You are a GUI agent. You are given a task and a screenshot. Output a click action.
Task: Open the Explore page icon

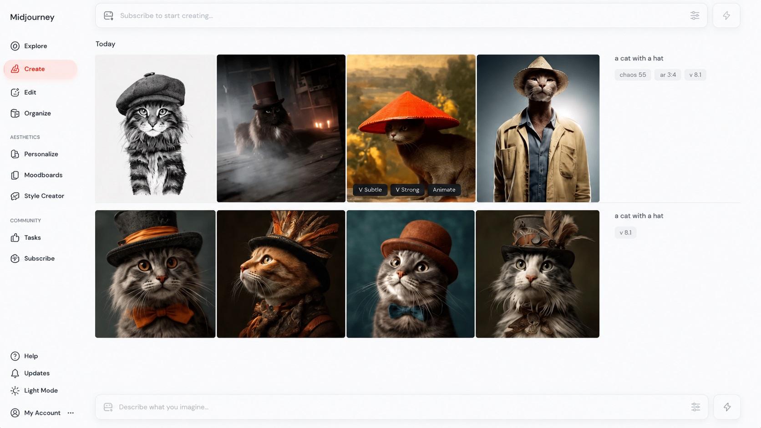(x=15, y=46)
